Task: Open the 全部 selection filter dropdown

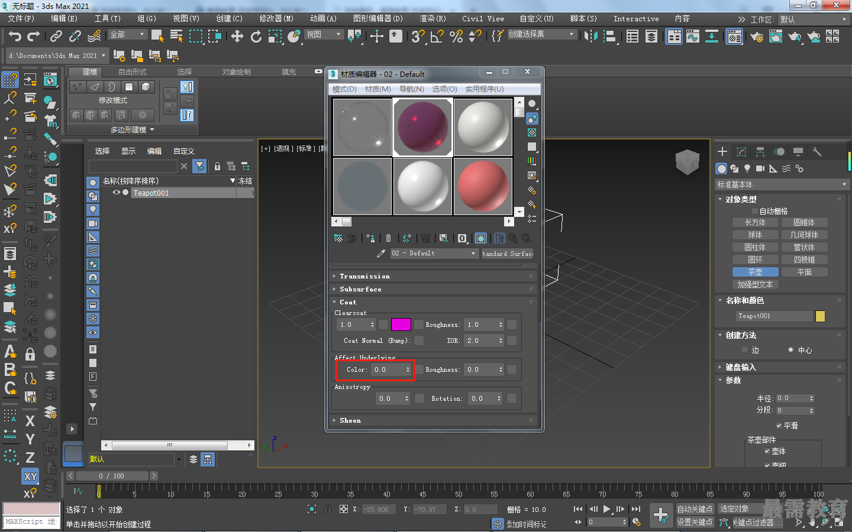Action: click(128, 34)
